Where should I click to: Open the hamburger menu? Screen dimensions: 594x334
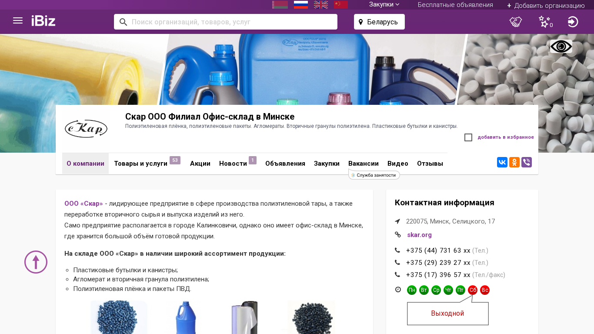(x=18, y=21)
